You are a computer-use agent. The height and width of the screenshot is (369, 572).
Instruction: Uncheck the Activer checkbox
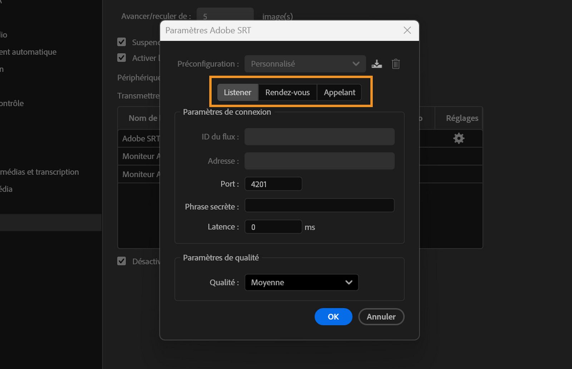pos(122,58)
